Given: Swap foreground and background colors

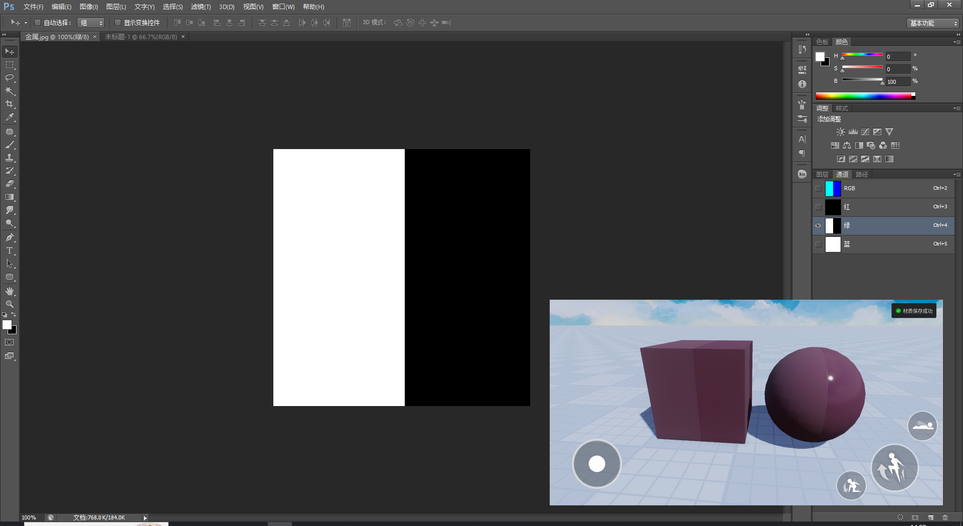Looking at the screenshot, I should (14, 314).
